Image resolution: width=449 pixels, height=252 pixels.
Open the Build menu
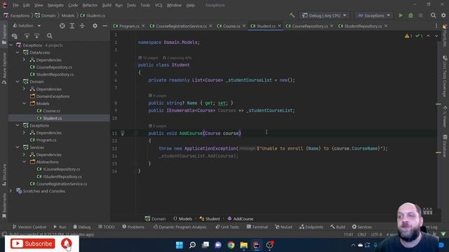click(x=107, y=5)
